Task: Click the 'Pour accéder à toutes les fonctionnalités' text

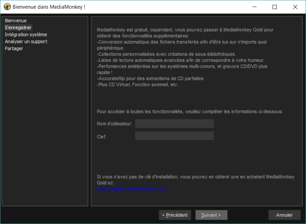Action: [x=190, y=112]
